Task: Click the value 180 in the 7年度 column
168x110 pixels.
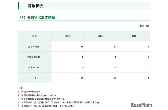Action: click(x=114, y=46)
